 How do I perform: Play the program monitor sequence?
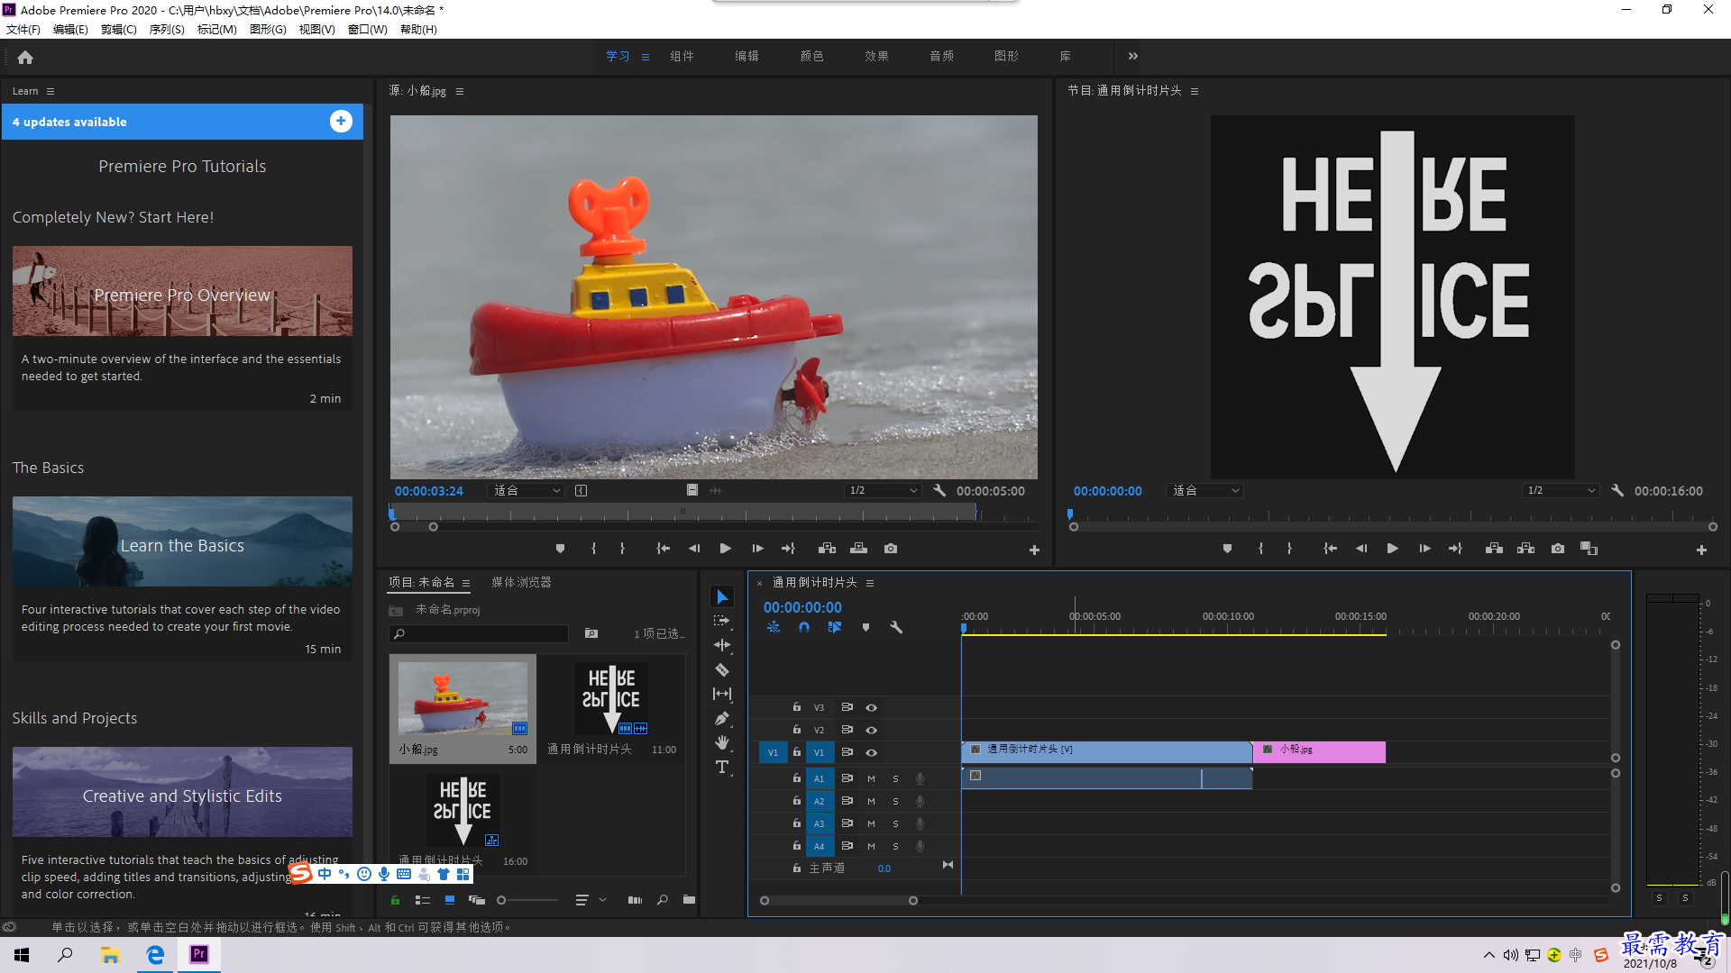click(1393, 549)
